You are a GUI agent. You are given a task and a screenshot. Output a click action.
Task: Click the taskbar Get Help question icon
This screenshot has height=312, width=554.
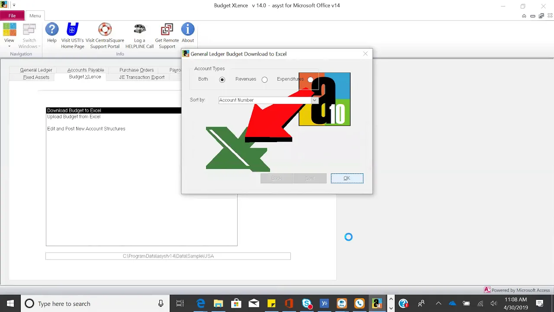click(403, 303)
